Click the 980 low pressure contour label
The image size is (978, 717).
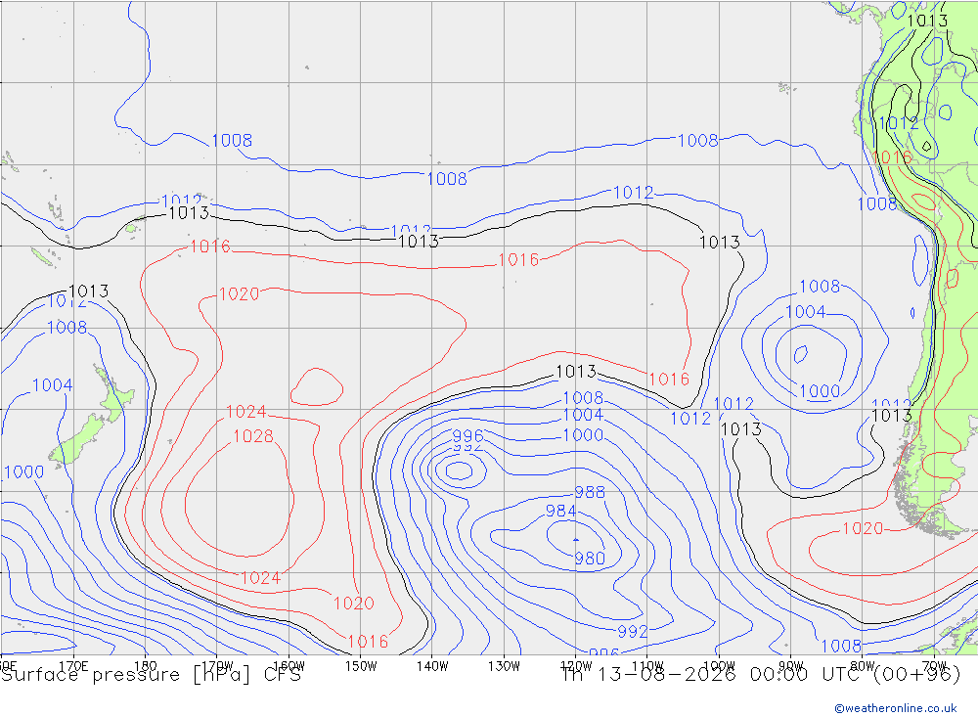pyautogui.click(x=590, y=558)
